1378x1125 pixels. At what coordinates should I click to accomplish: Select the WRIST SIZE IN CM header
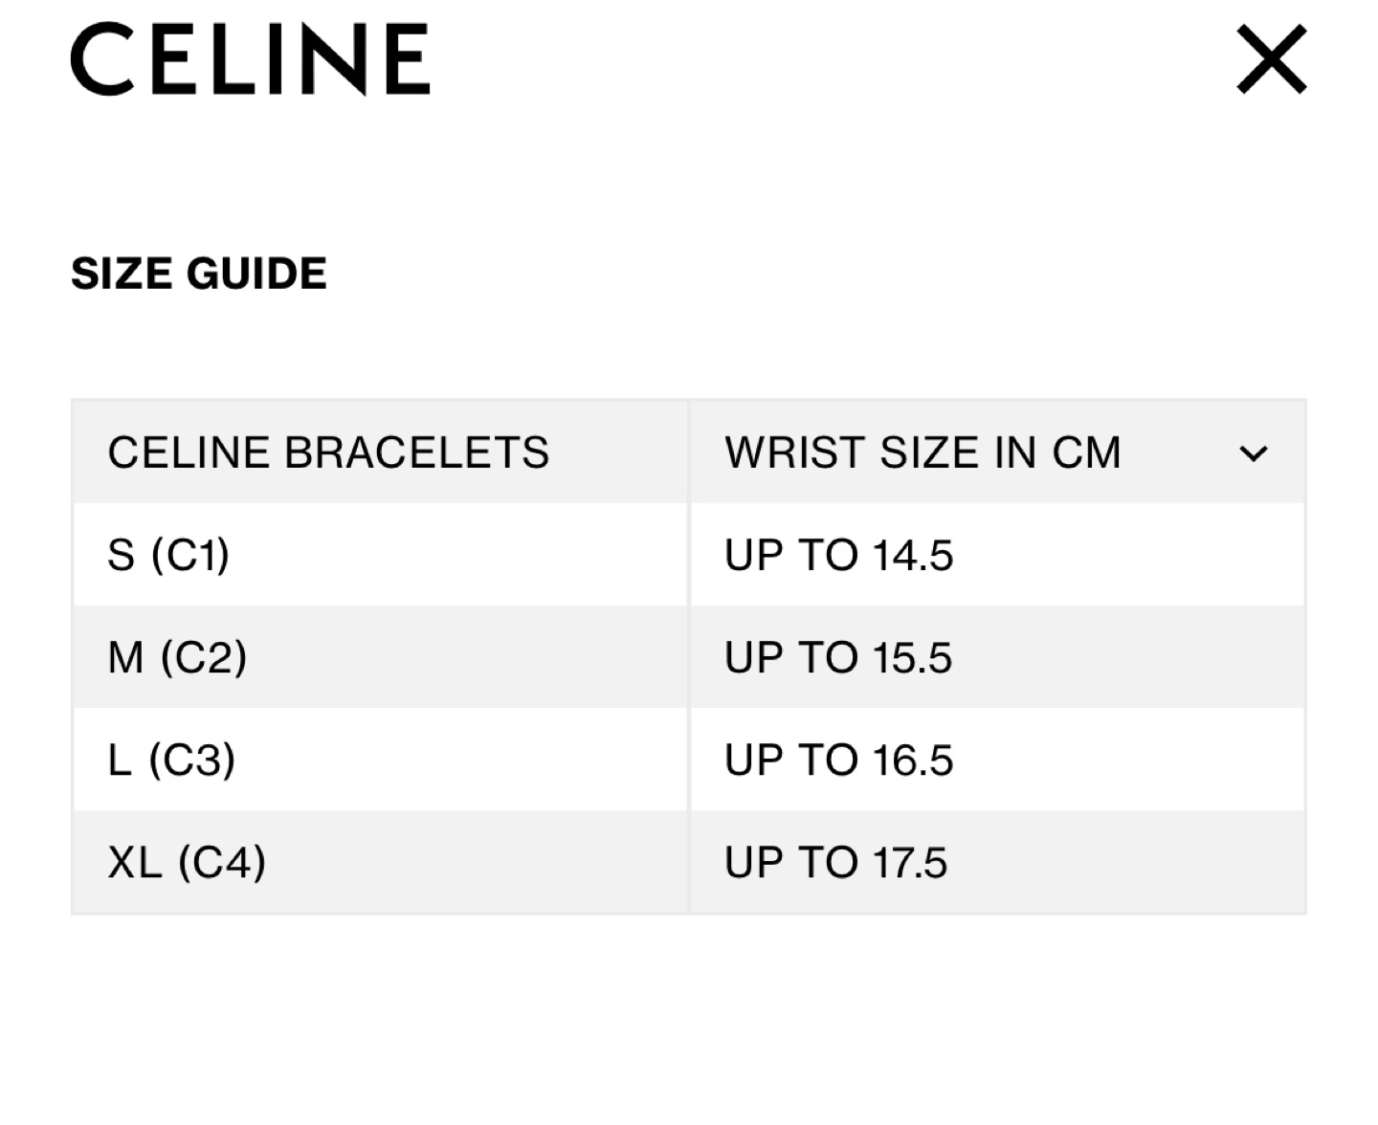click(x=922, y=452)
